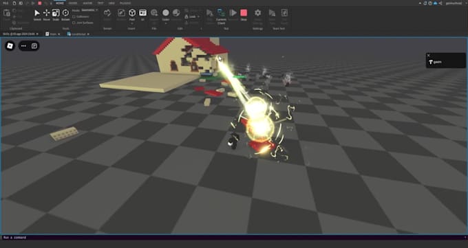Expand the Part type dropdown arrow
Viewport: 468px width, 248px height.
132,23
